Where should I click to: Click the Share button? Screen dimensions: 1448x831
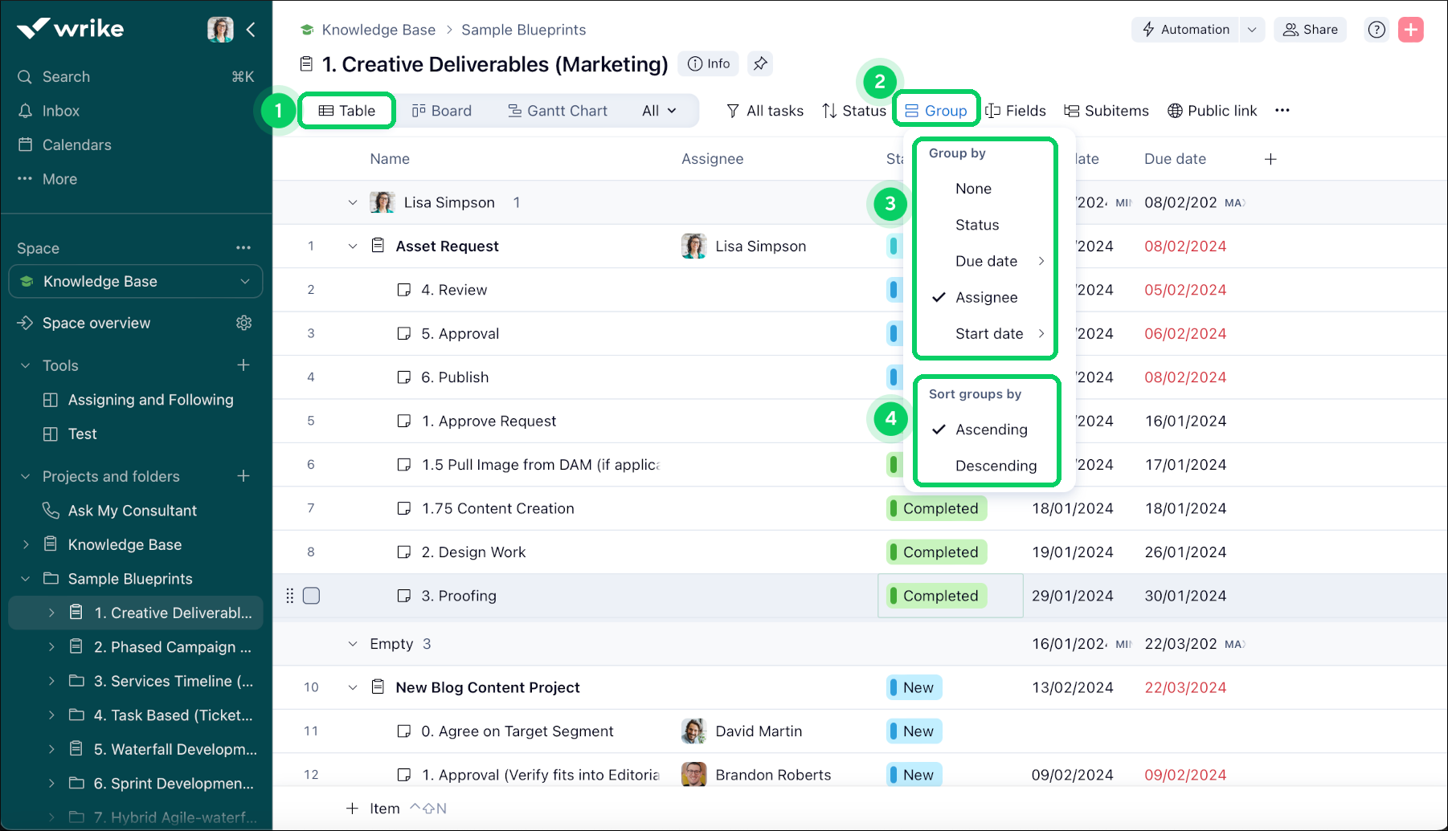(x=1310, y=29)
